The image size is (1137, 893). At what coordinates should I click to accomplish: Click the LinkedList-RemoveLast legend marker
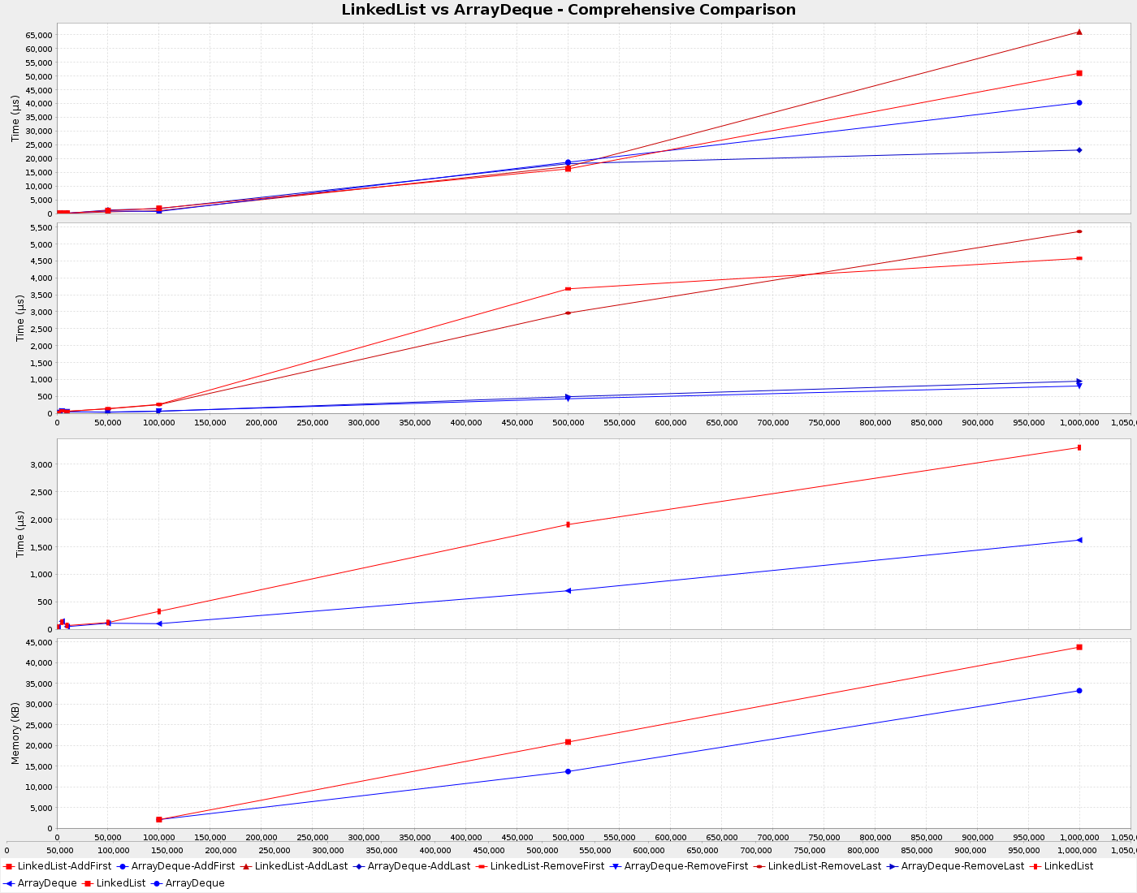[759, 866]
